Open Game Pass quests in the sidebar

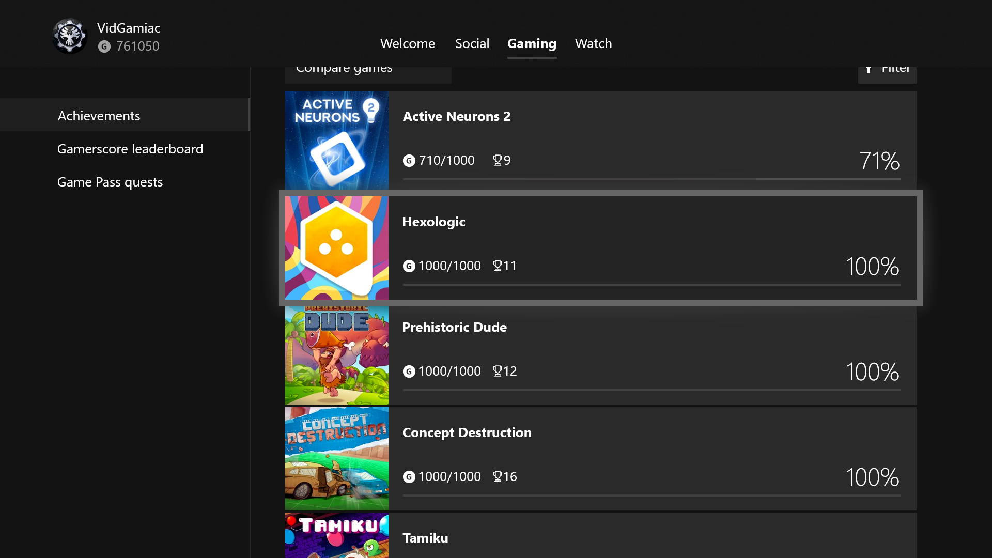(x=110, y=182)
